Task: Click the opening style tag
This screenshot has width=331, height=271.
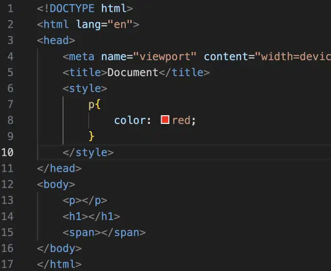Action: tap(85, 88)
